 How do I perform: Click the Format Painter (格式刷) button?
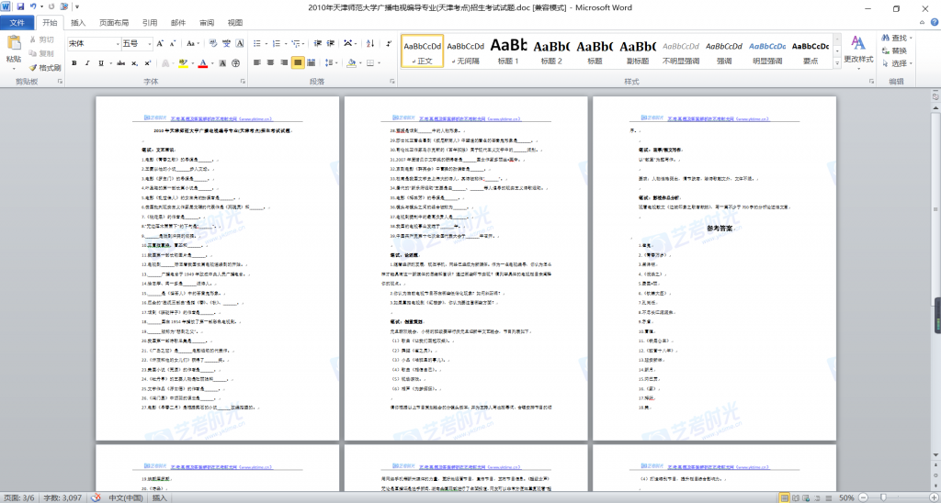pos(45,67)
